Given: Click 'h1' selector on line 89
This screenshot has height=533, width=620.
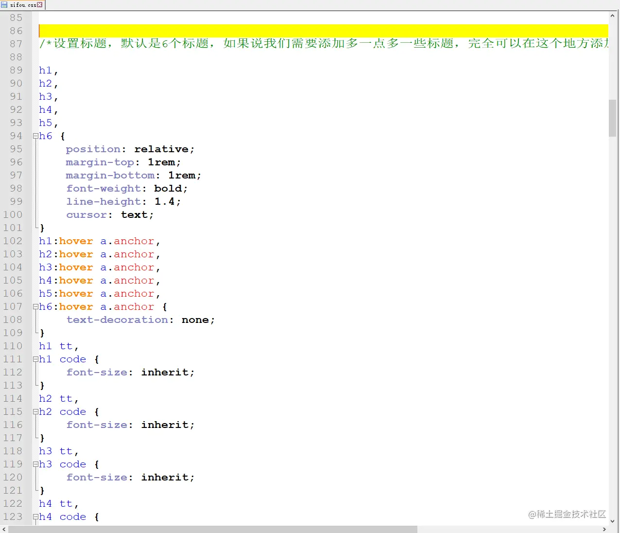Looking at the screenshot, I should click(x=45, y=71).
